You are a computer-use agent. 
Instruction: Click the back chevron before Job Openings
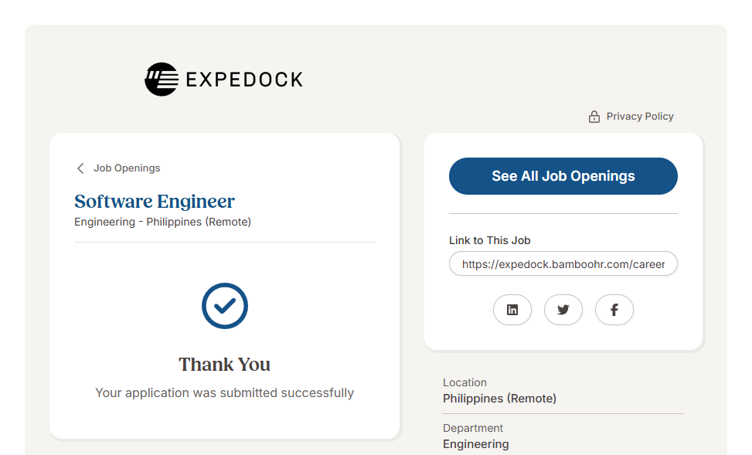[x=80, y=168]
